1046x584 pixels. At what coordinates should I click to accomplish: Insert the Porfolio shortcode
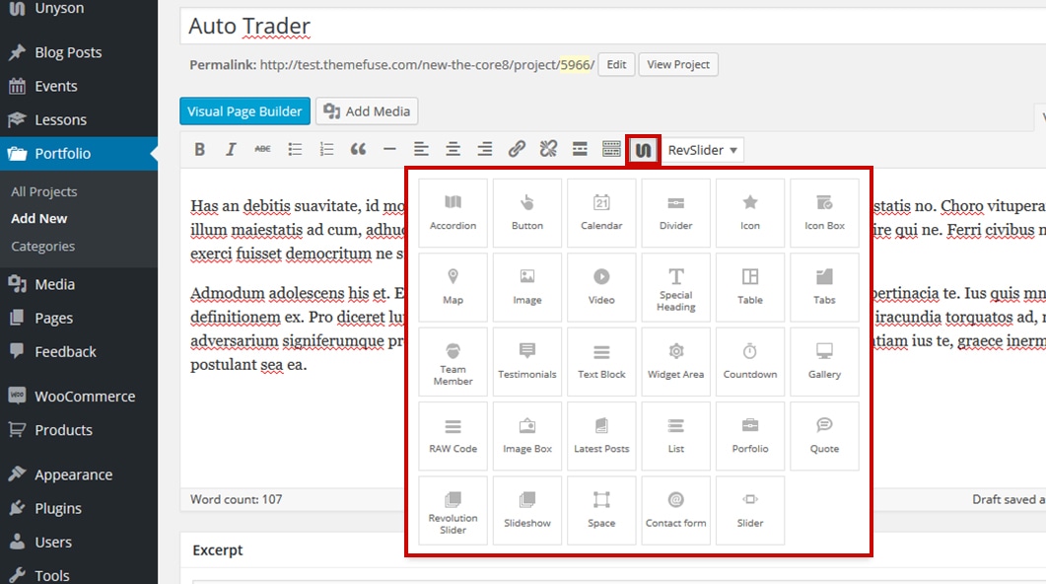click(x=750, y=436)
